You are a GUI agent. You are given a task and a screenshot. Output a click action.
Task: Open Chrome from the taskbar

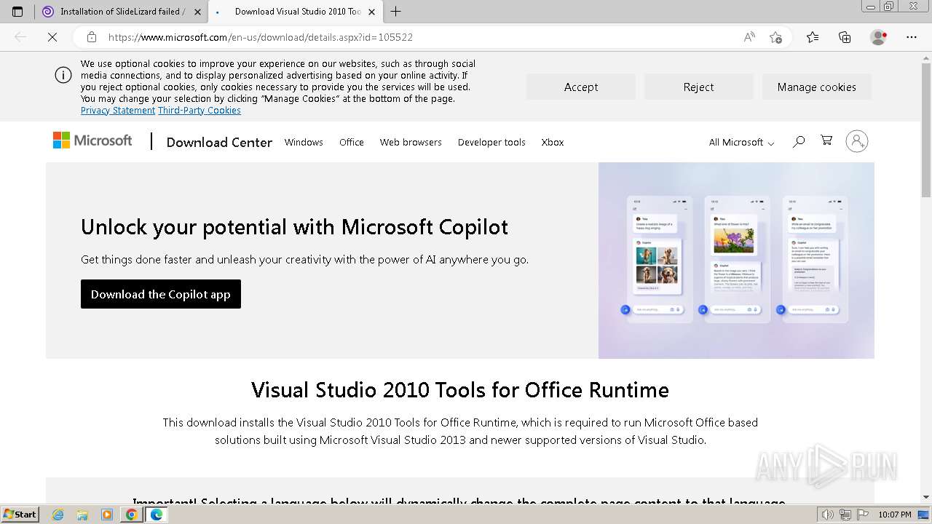131,515
